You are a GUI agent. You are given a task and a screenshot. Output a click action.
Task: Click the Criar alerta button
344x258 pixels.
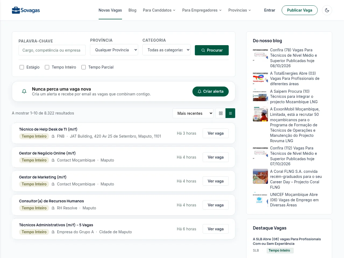pyautogui.click(x=210, y=91)
